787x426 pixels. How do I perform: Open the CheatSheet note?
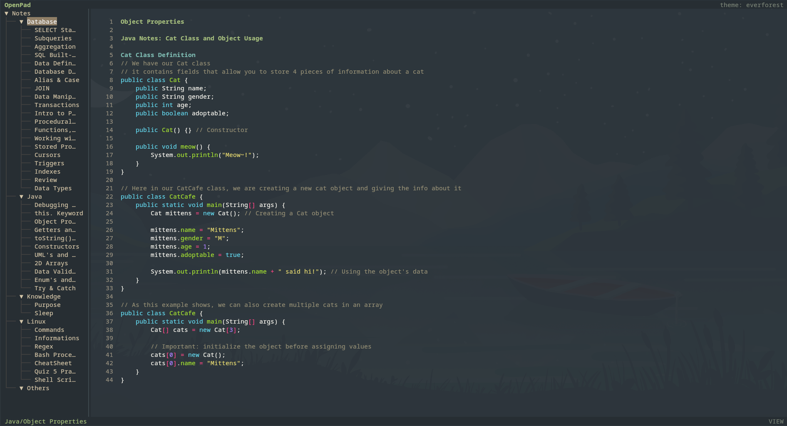coord(53,363)
